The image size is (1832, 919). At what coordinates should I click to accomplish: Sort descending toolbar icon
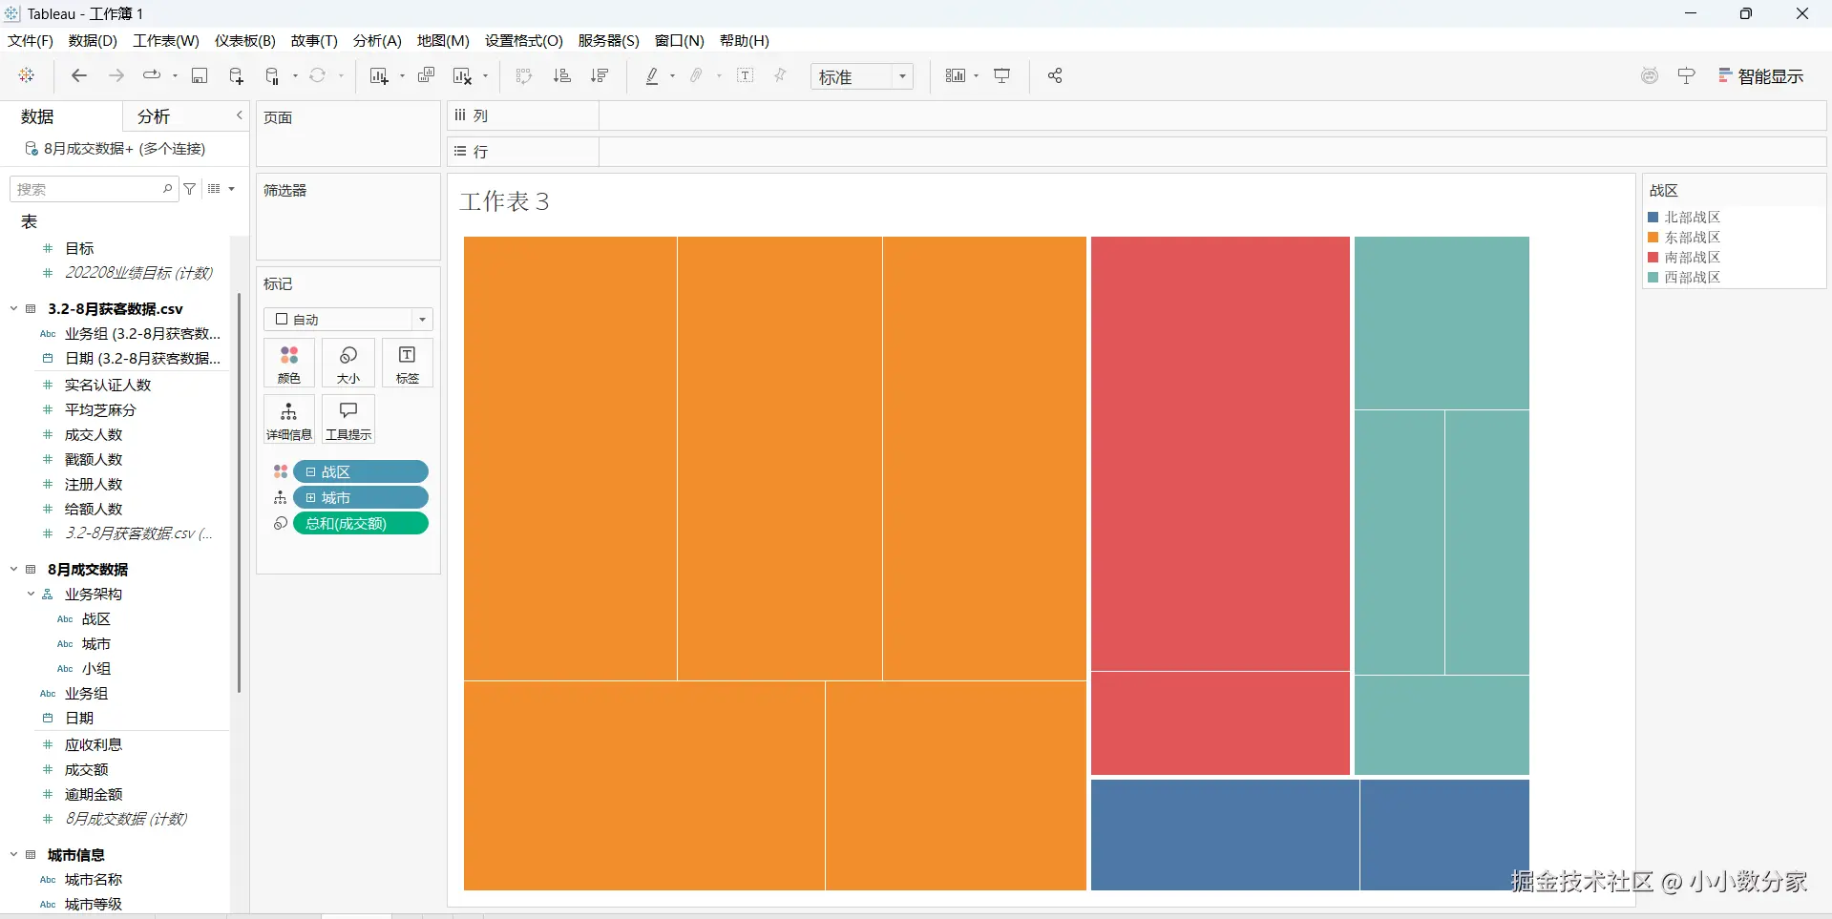(x=600, y=75)
